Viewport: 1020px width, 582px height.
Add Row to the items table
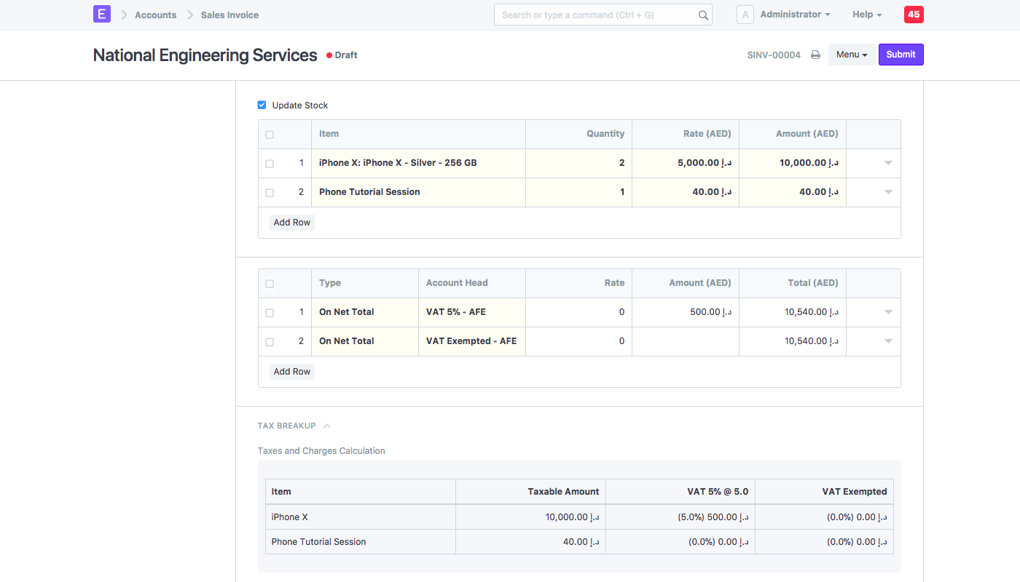292,223
